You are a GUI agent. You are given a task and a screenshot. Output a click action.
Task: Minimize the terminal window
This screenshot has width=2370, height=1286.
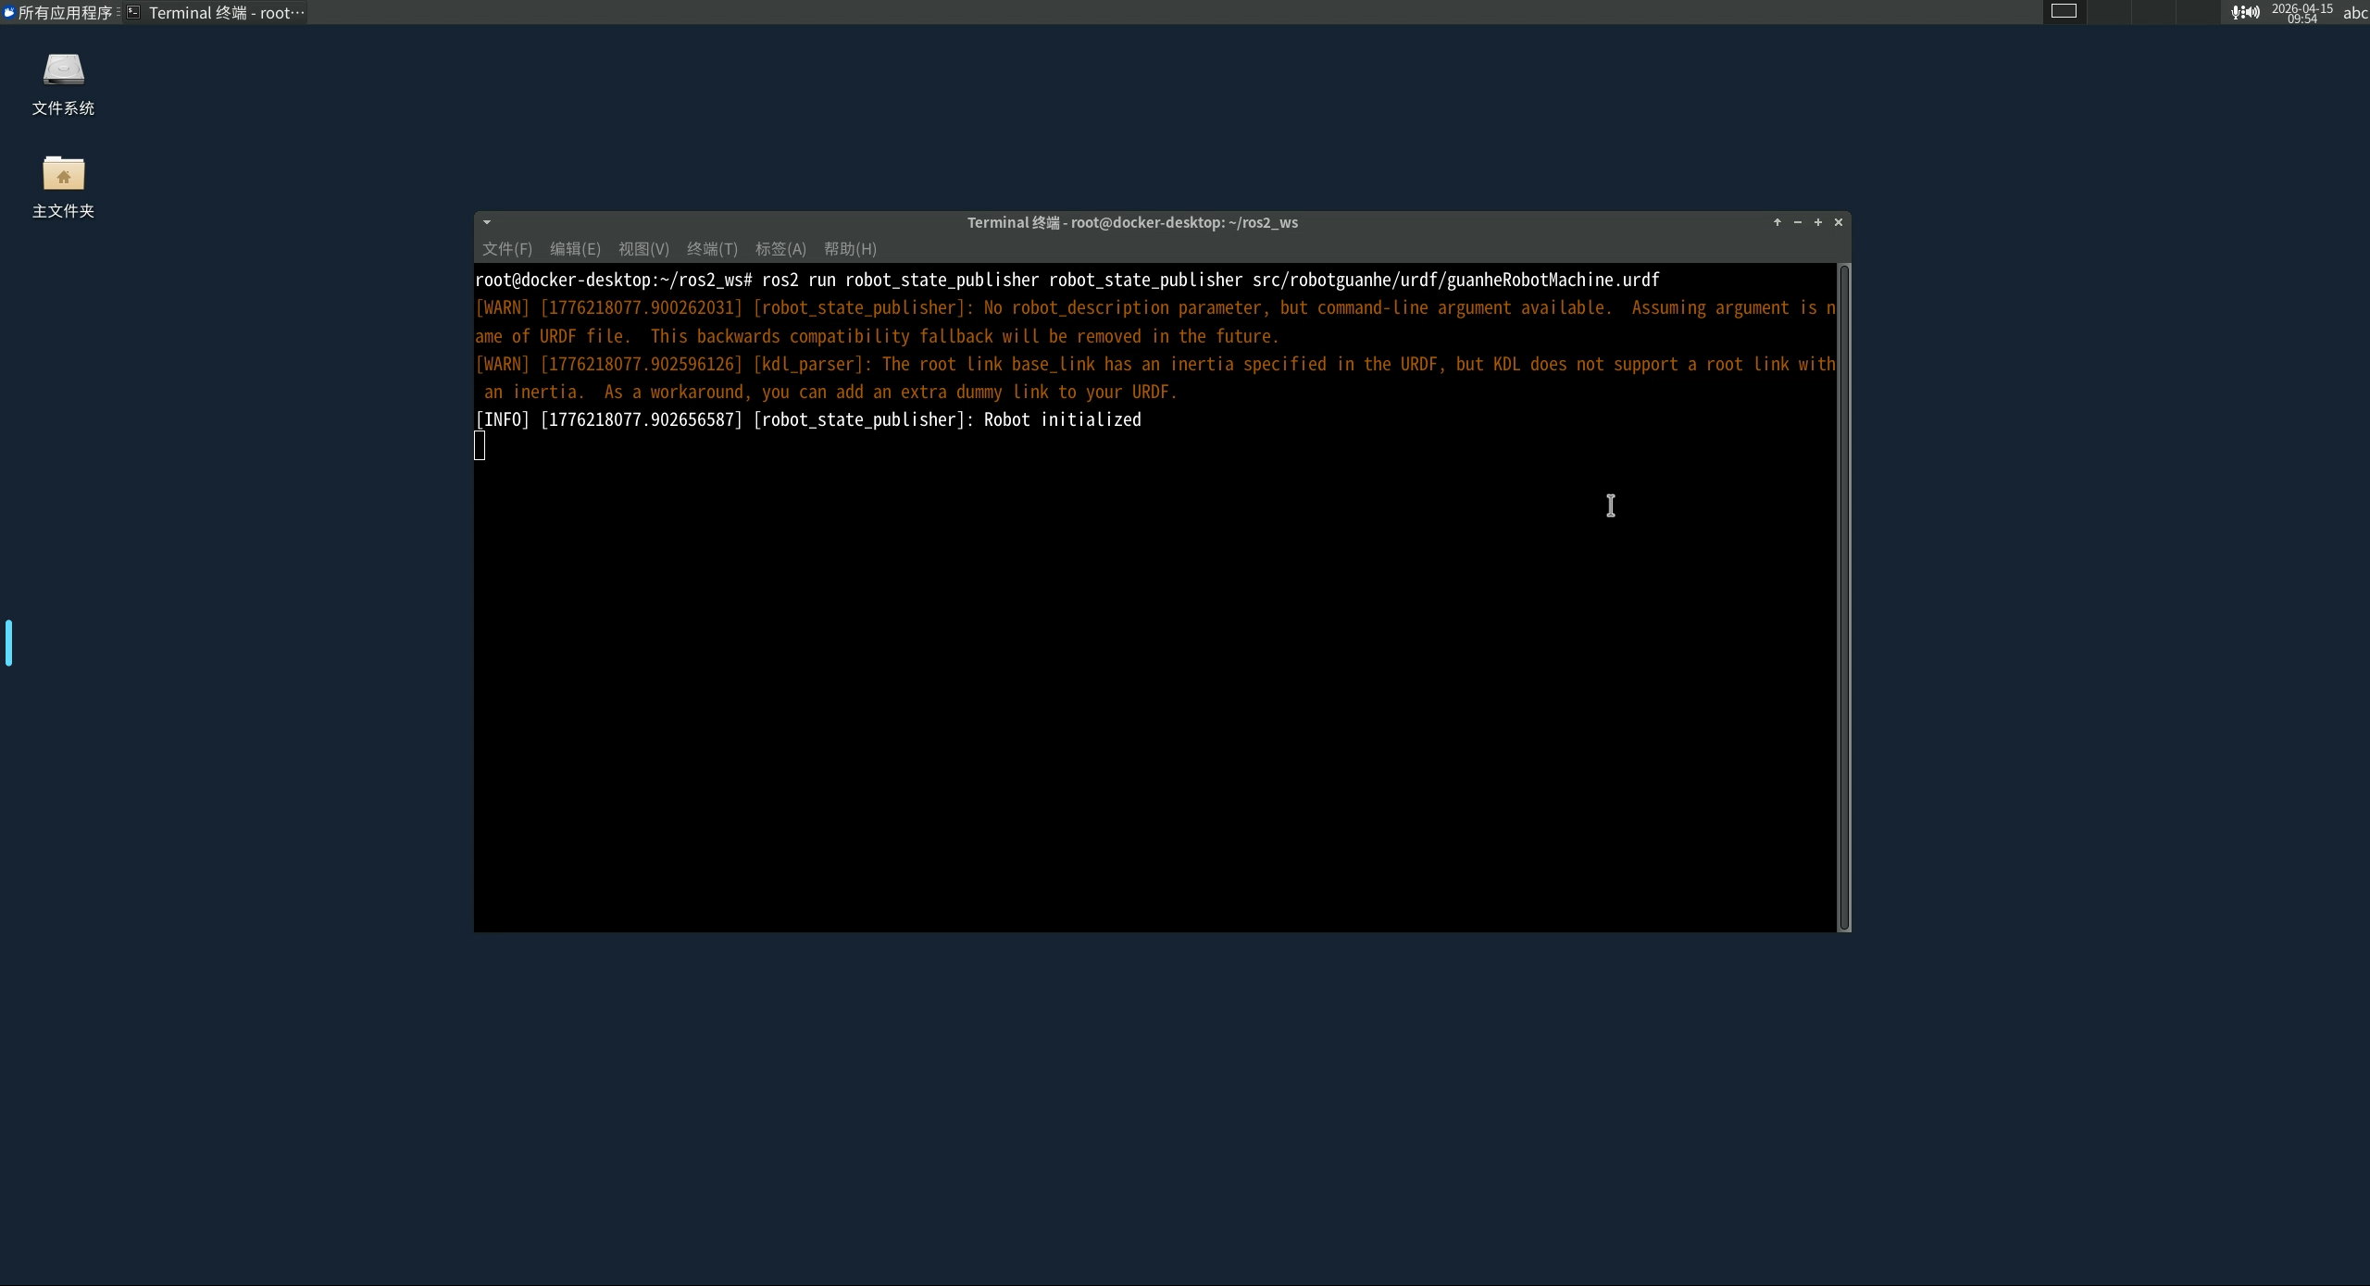(x=1797, y=222)
